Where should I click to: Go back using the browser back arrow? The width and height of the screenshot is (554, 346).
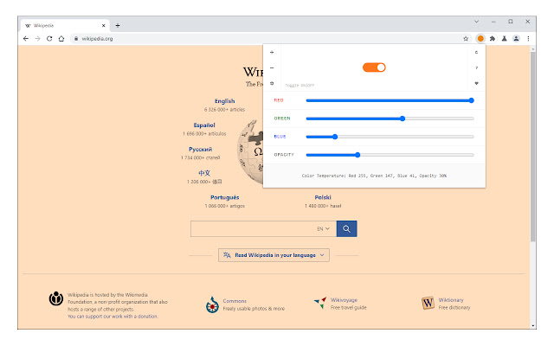(26, 38)
